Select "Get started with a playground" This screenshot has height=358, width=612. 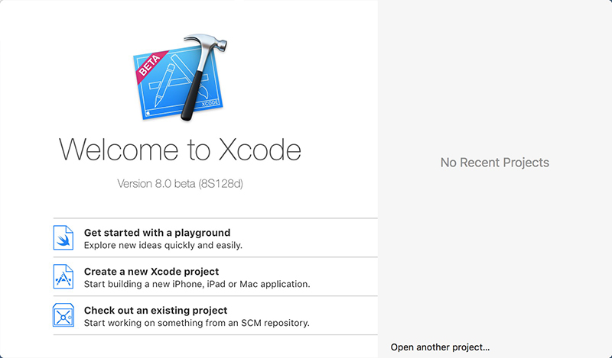pos(157,233)
